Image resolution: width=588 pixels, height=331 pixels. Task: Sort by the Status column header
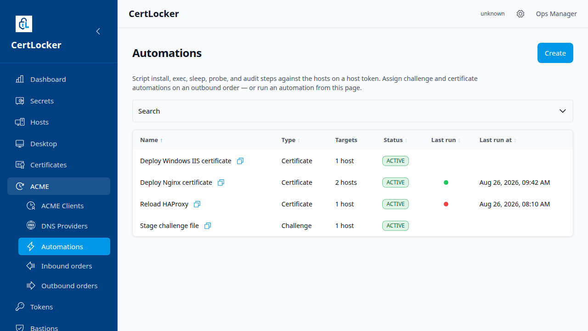coord(396,140)
